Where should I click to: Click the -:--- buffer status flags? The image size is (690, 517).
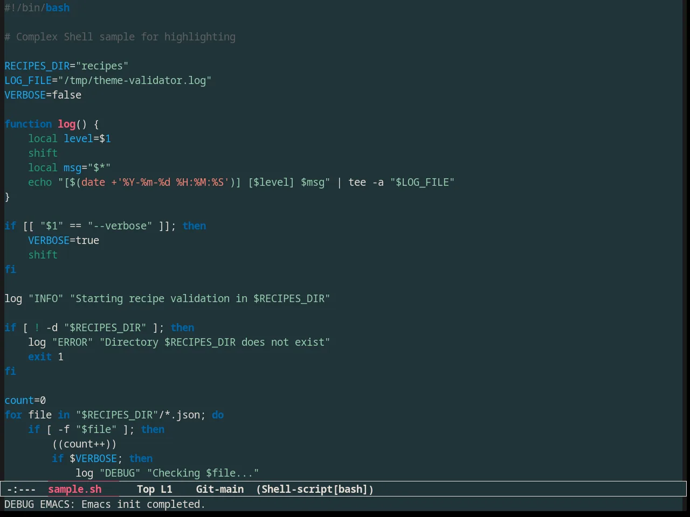click(21, 489)
